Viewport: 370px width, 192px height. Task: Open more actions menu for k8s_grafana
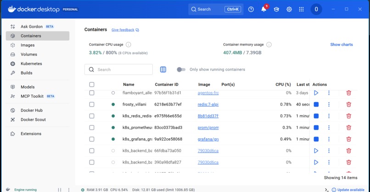[x=329, y=139]
